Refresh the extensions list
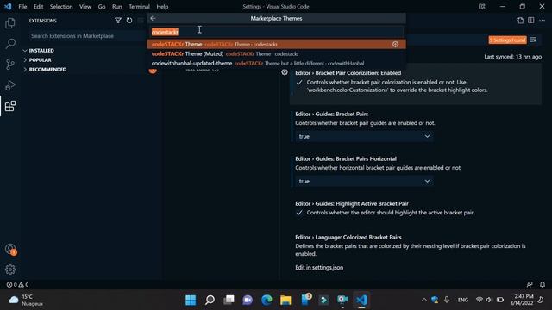Viewport: 552px width, 310px height. click(x=129, y=21)
